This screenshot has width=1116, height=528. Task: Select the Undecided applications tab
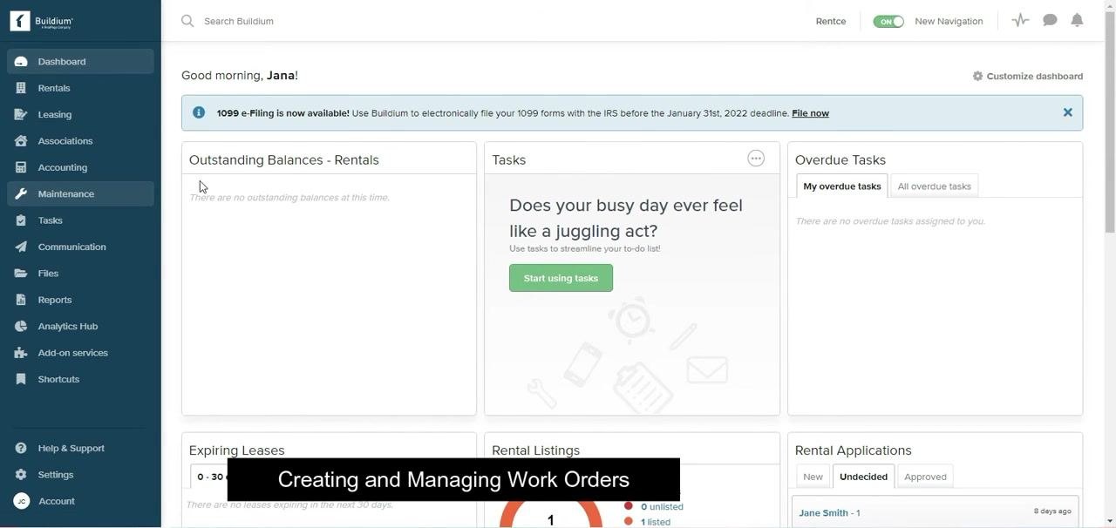[863, 477]
